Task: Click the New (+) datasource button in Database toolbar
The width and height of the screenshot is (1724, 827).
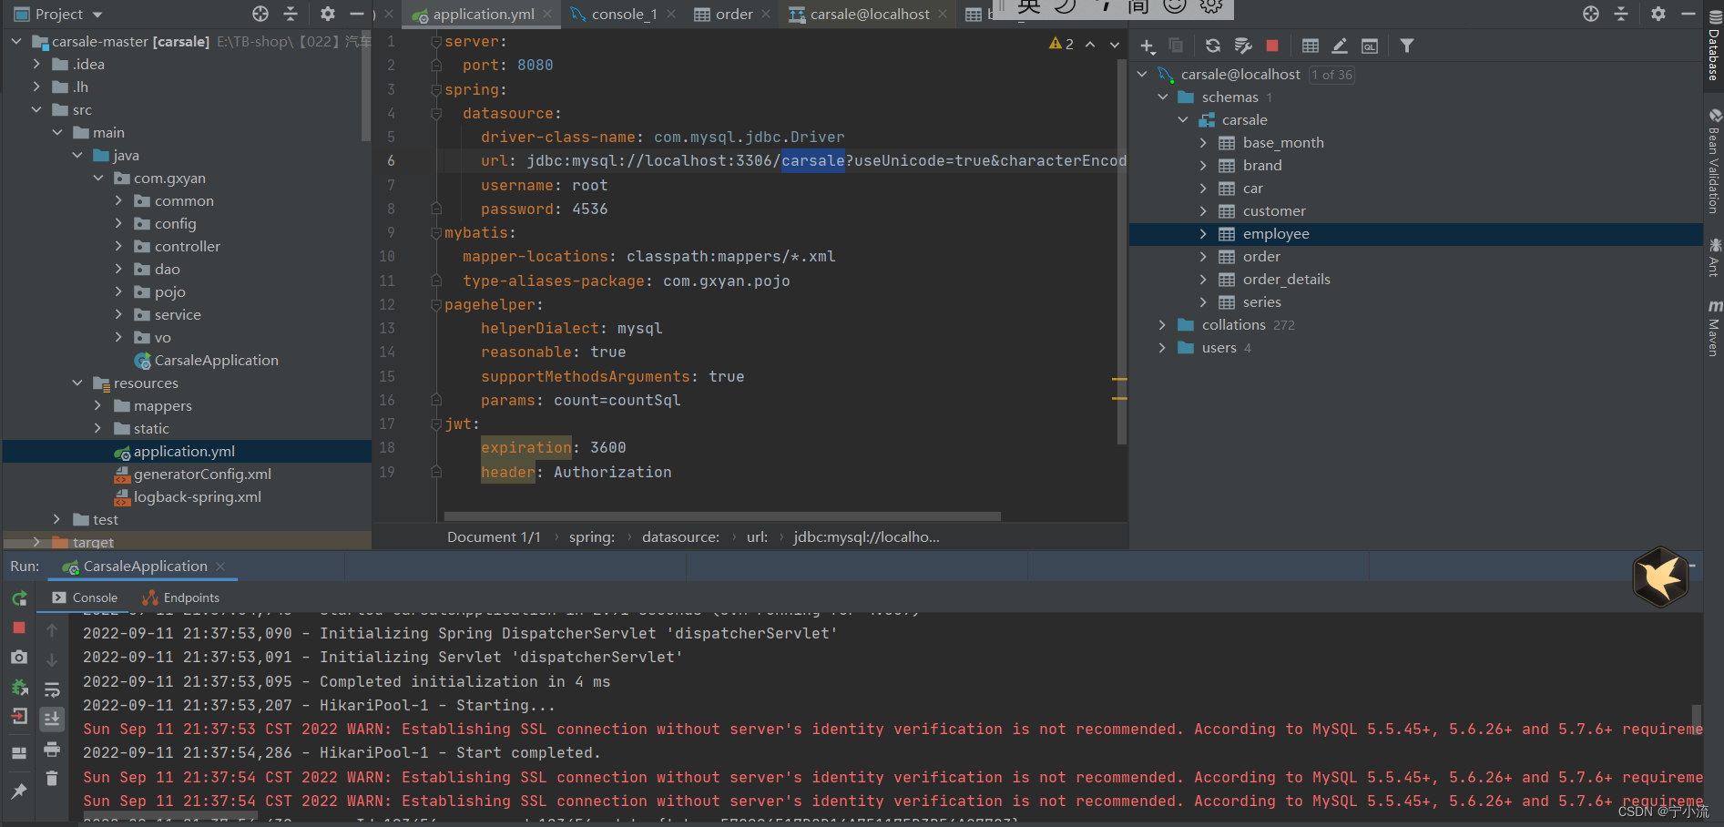Action: (x=1148, y=46)
